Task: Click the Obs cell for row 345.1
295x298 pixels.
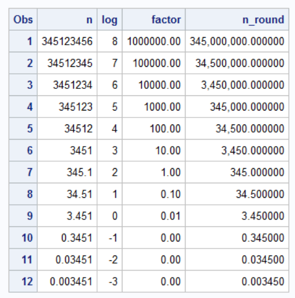Action: [x=23, y=172]
